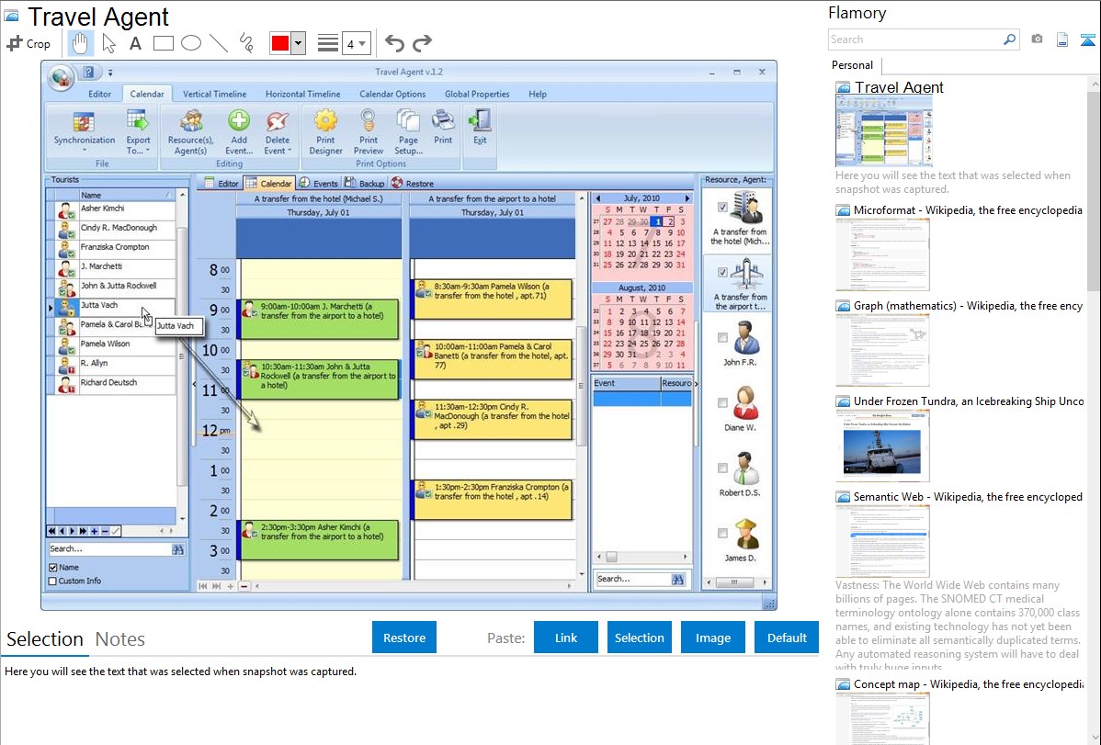Toggle the Name checkbox under tourist search

[x=52, y=568]
